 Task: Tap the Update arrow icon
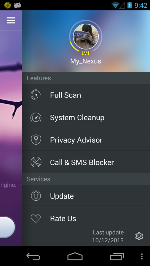point(36,196)
